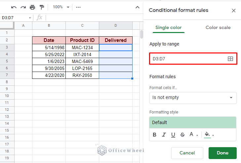Toggle Bold in formatting style
The width and height of the screenshot is (241, 163).
[154, 135]
